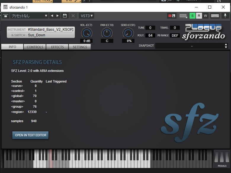Click the PAN (CC10) knob
Image resolution: width=231 pixels, height=173 pixels.
[107, 33]
